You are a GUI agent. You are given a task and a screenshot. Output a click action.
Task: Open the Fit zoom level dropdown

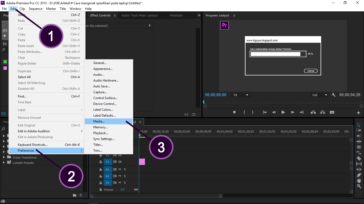tap(241, 95)
